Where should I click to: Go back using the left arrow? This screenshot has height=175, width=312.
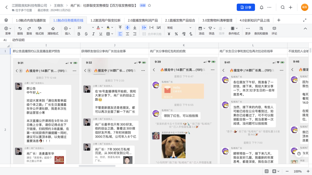[6, 7]
